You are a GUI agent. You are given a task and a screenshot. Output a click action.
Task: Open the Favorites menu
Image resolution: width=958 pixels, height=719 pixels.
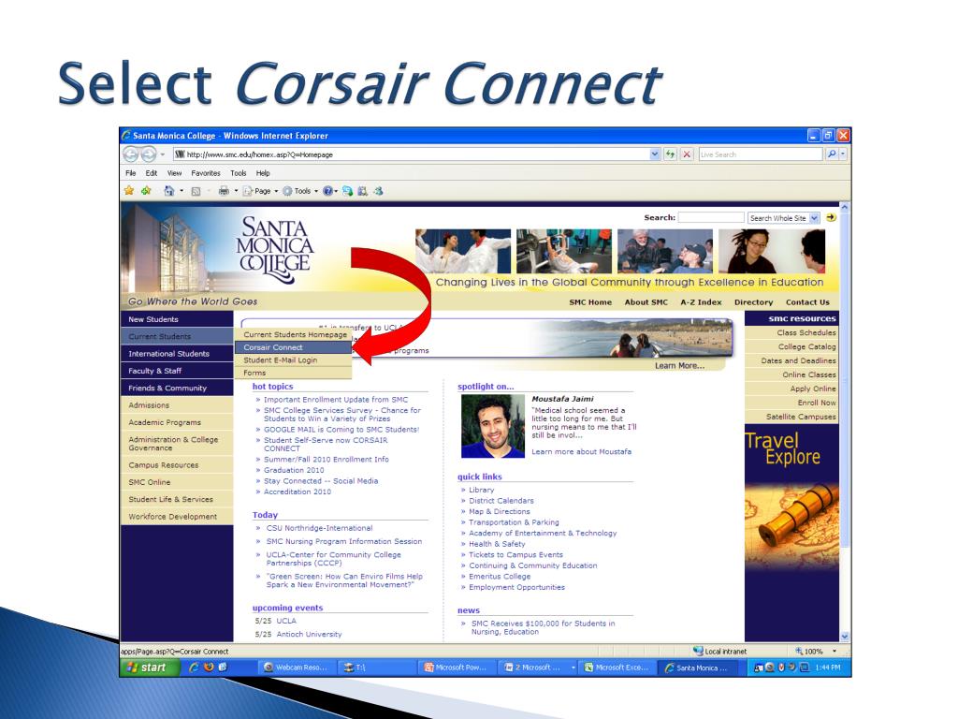(x=205, y=173)
